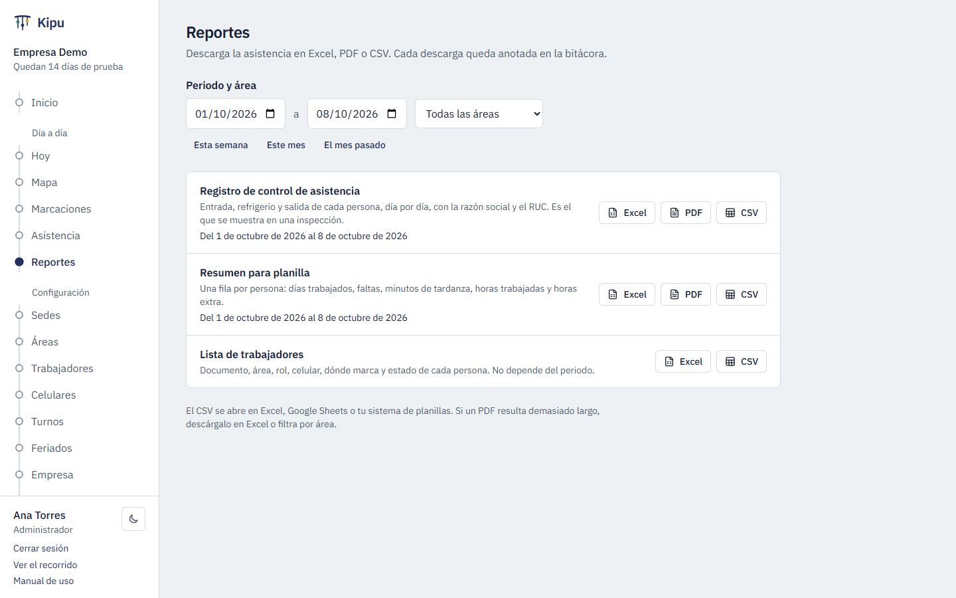Click the Reportes page heading
956x598 pixels.
click(x=218, y=33)
